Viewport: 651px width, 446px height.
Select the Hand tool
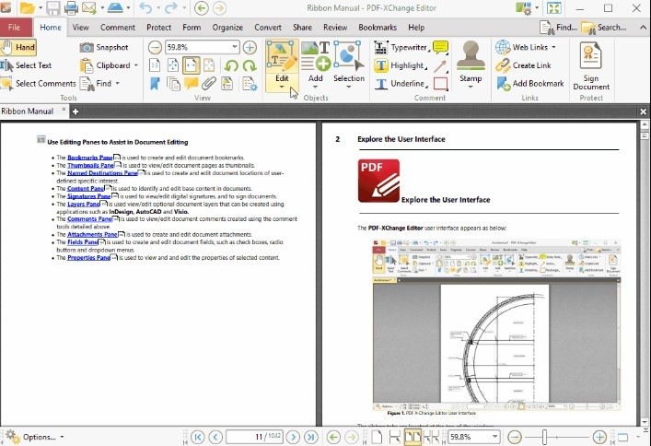click(x=18, y=47)
